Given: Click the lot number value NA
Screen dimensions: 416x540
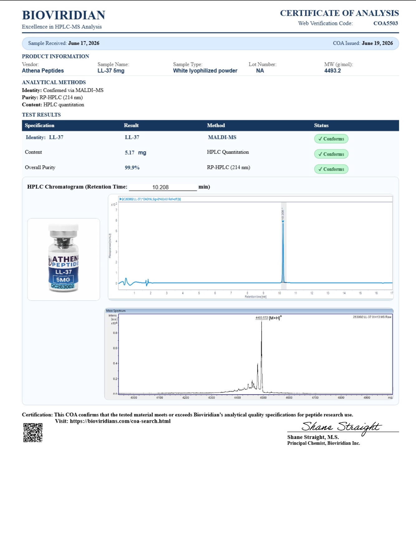Looking at the screenshot, I should [x=260, y=71].
